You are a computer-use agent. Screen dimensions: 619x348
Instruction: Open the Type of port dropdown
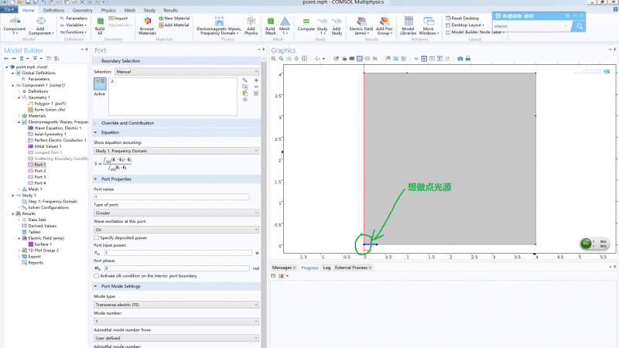(x=176, y=213)
